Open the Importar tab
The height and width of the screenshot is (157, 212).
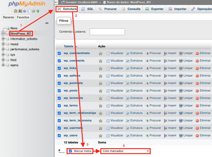click(177, 9)
